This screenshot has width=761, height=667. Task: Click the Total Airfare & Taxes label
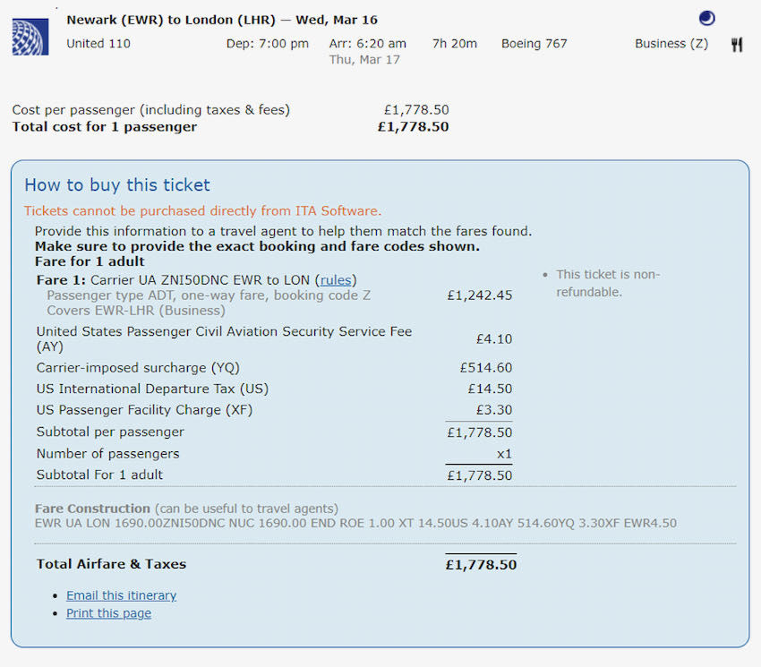click(111, 564)
